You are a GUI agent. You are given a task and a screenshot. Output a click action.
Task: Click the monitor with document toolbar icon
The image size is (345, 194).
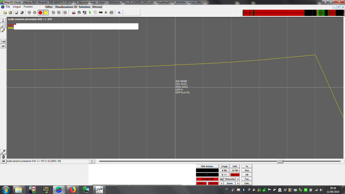pos(85,12)
